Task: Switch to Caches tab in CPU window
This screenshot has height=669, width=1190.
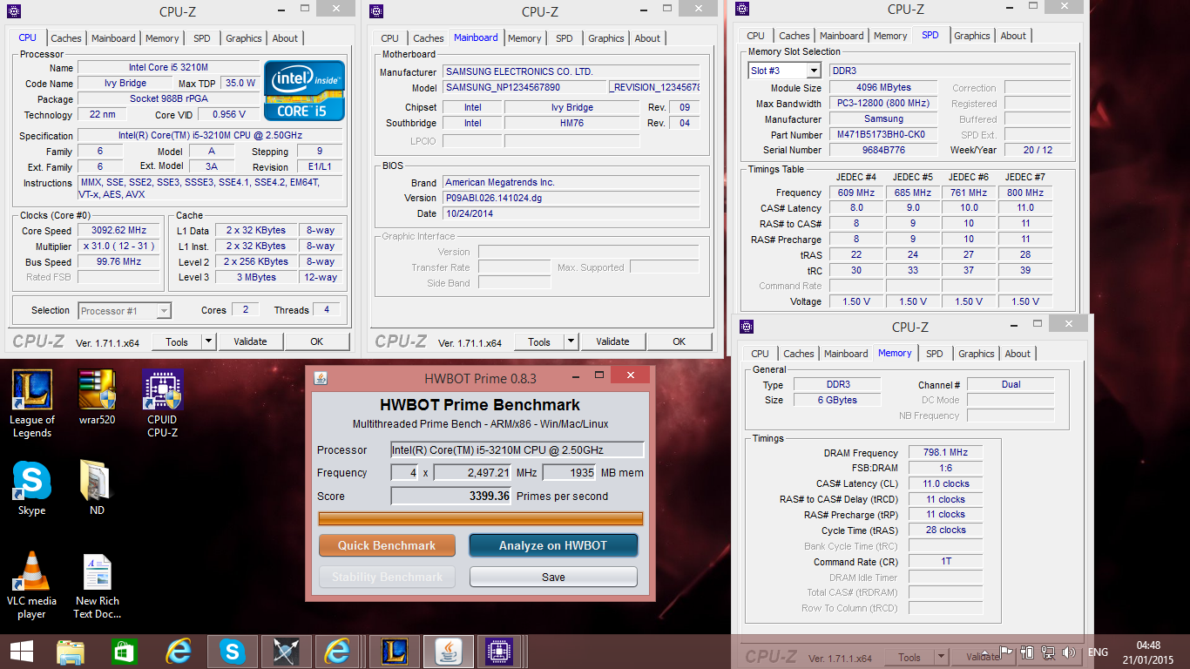Action: point(66,38)
